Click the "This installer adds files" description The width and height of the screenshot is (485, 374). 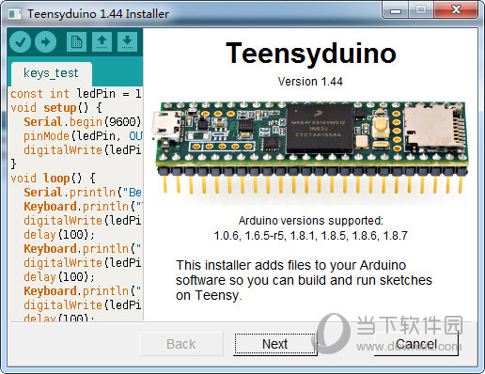point(304,280)
